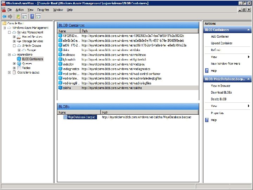
Task: Click the Help icon under BLOB Containers actions
Action: pyautogui.click(x=207, y=71)
